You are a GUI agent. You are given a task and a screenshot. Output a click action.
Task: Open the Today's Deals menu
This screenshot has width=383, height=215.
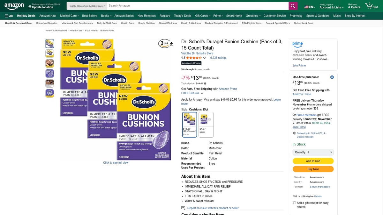pyautogui.click(x=182, y=15)
